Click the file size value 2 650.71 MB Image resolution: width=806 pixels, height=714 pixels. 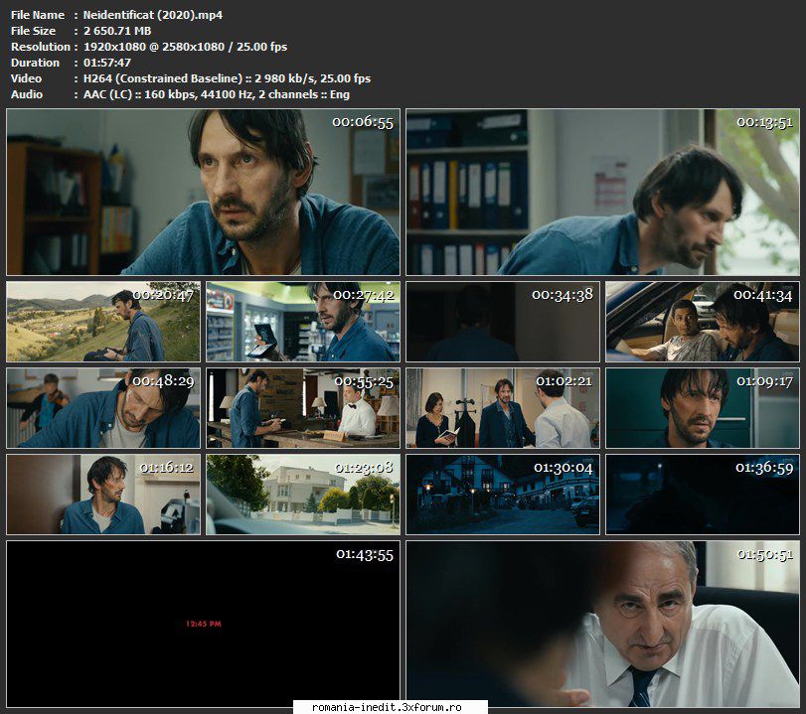[117, 31]
